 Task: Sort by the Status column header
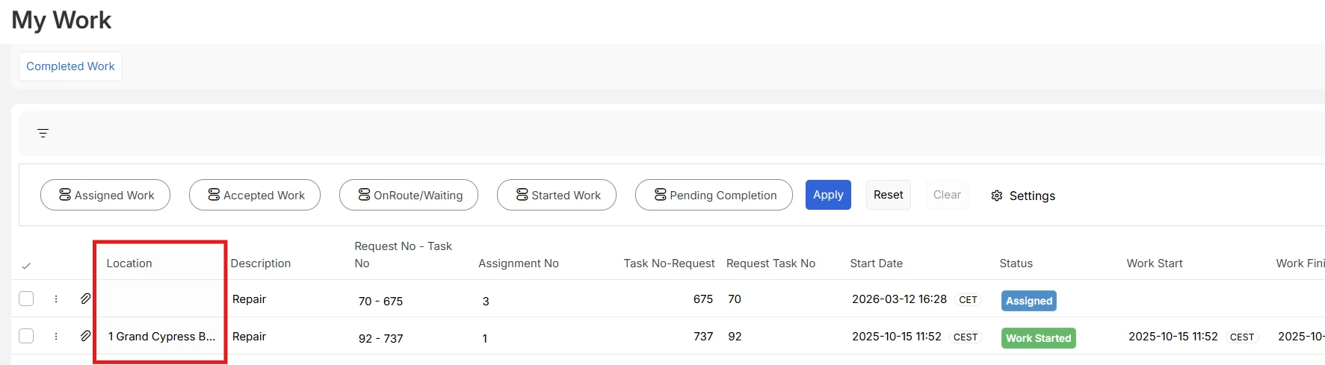pos(1016,263)
